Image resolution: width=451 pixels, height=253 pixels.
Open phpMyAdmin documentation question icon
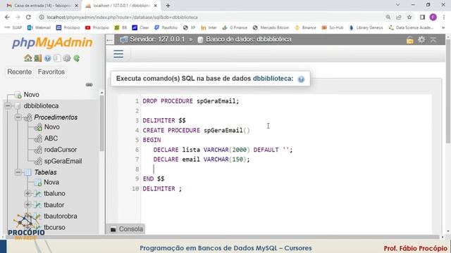click(47, 58)
